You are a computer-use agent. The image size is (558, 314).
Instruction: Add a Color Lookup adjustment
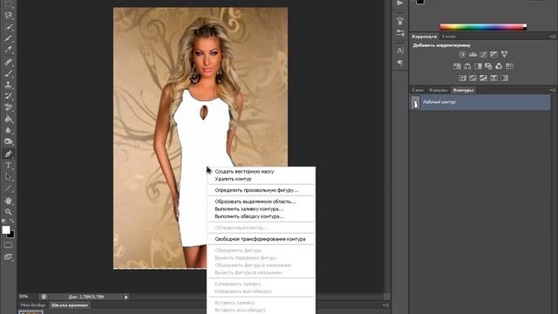509,66
